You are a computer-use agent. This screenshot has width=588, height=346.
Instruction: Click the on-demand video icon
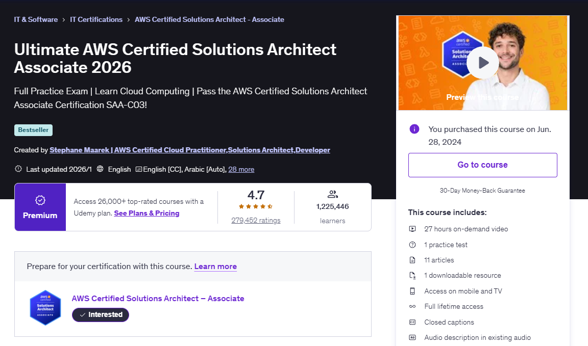[x=412, y=229]
